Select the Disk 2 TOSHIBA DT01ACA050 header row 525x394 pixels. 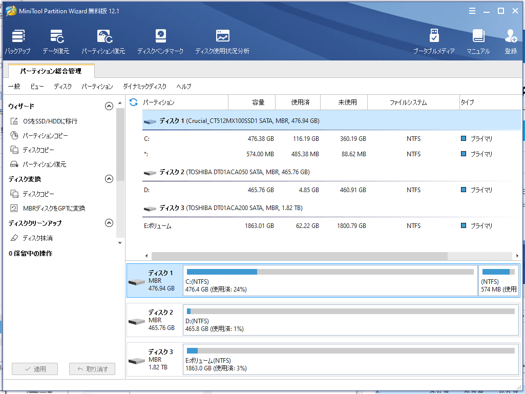pos(331,172)
